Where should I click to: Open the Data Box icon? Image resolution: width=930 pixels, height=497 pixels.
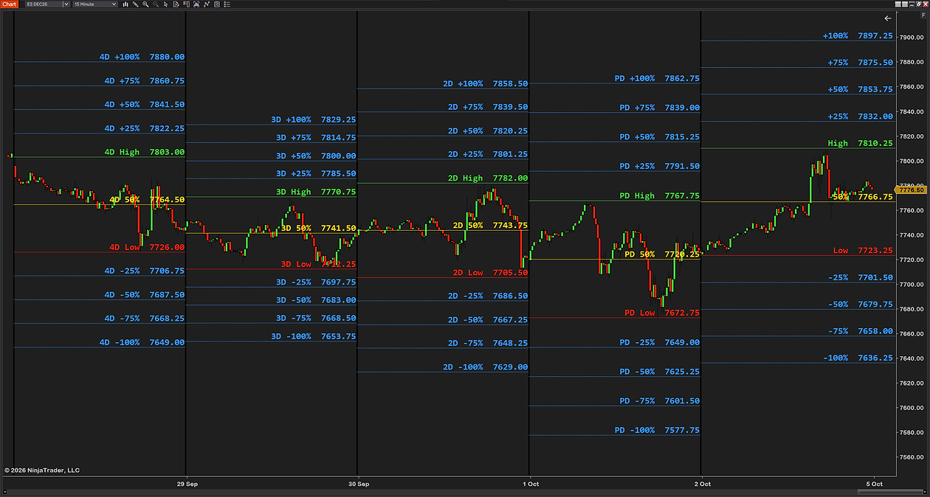(186, 4)
